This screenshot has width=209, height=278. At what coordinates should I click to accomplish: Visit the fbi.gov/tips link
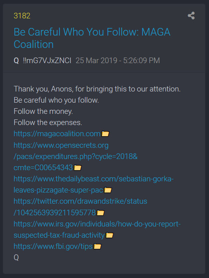coord(53,246)
